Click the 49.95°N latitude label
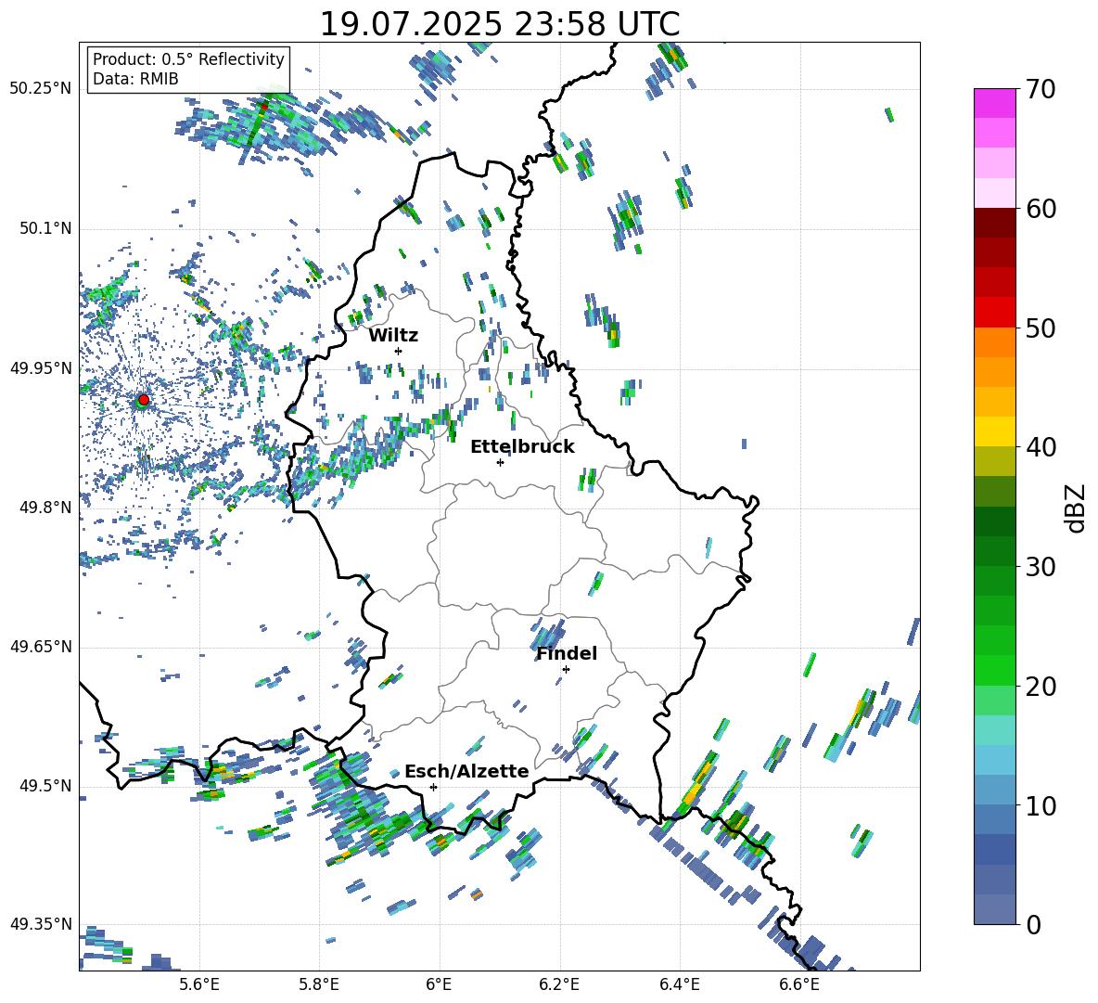Screen dimensions: 1098x1003 point(41,368)
